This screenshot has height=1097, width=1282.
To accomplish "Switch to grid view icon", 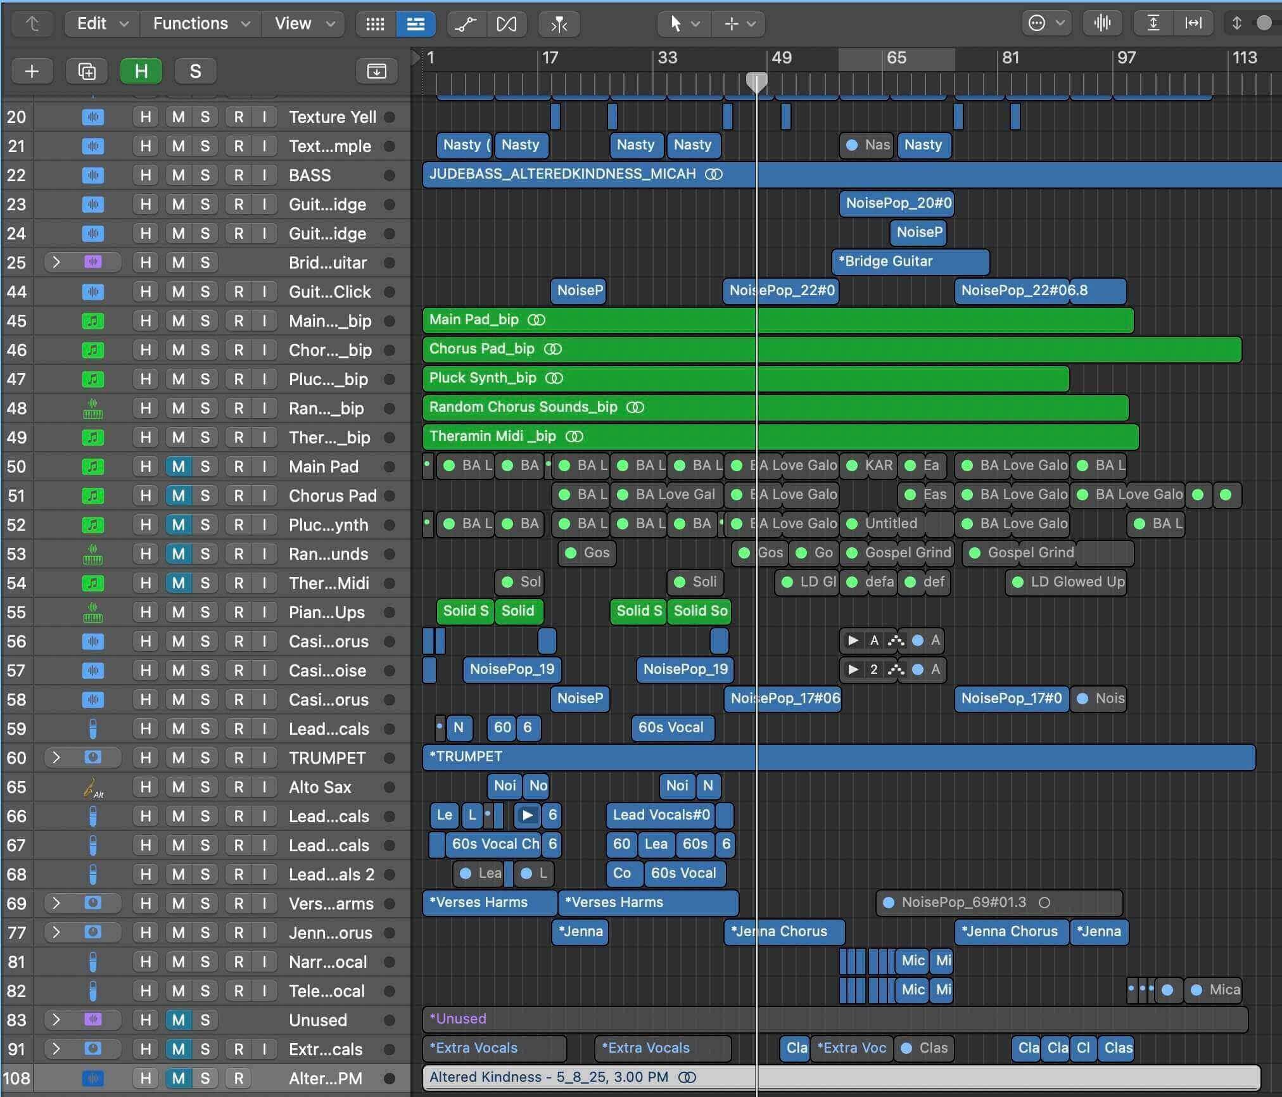I will (375, 24).
